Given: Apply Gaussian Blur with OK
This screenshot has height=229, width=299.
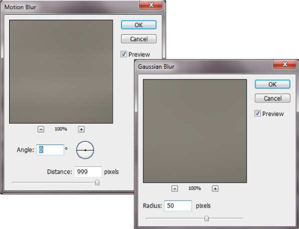Looking at the screenshot, I should tap(273, 84).
